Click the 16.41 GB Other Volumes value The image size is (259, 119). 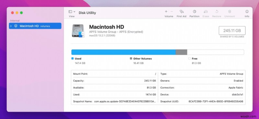pyautogui.click(x=139, y=63)
